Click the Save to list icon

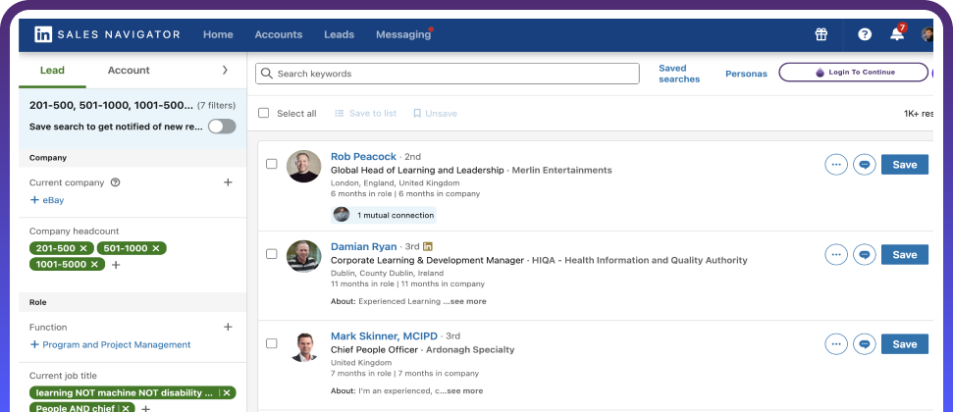click(340, 113)
